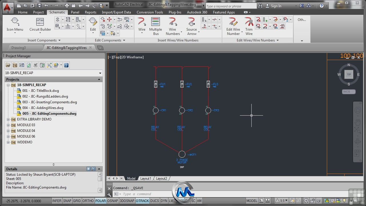Toggle INFER constraints in status bar

[57, 201]
